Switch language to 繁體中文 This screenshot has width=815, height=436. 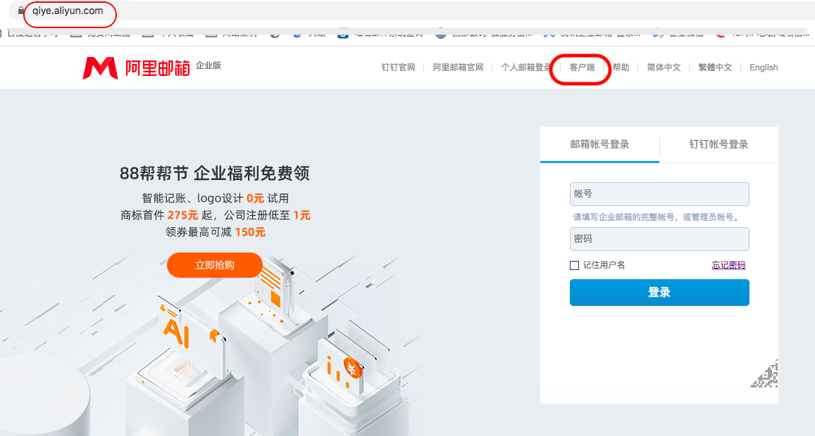click(715, 68)
